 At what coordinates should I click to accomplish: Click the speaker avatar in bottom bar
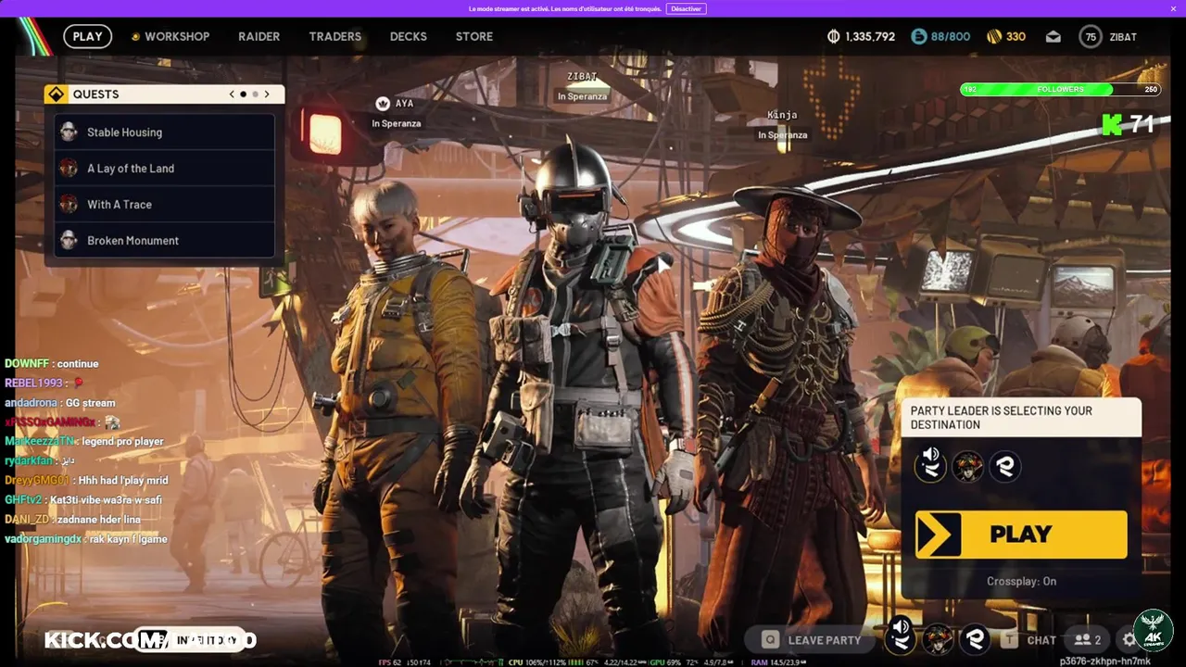pyautogui.click(x=900, y=638)
